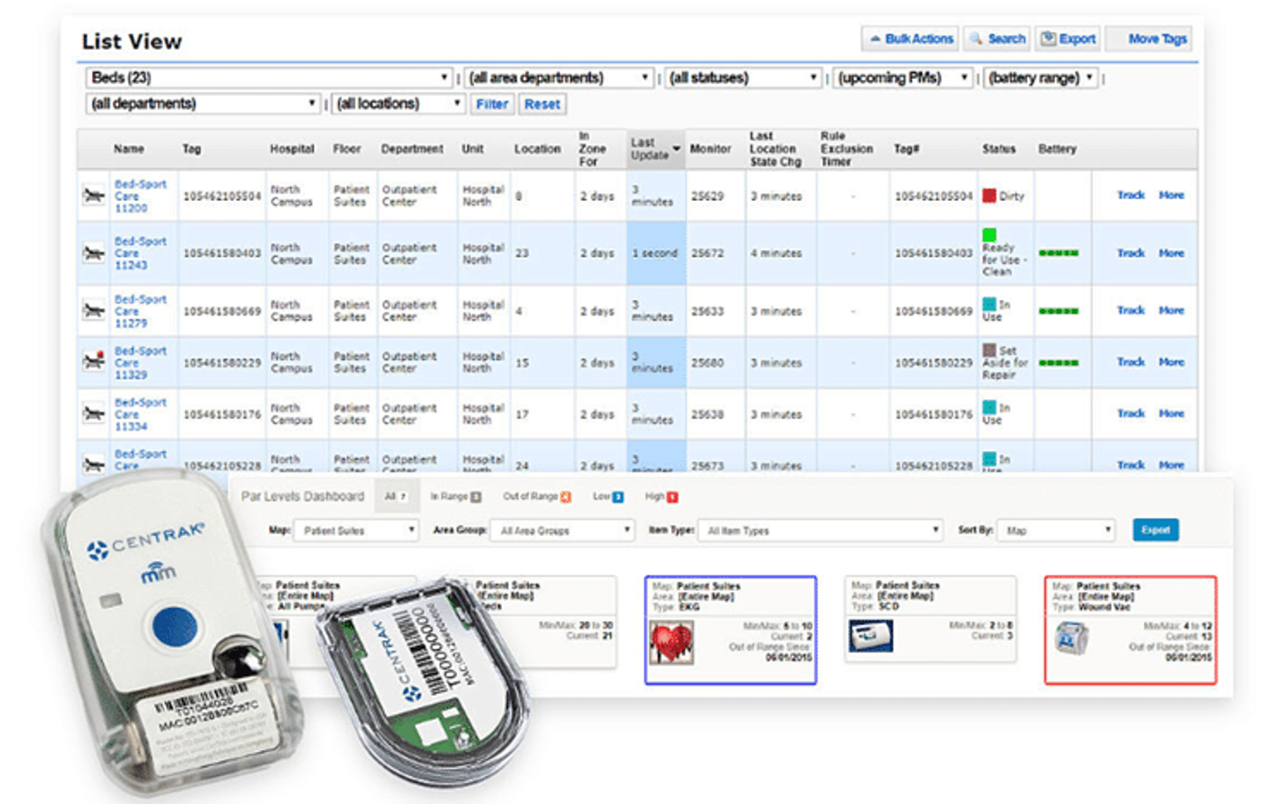
Task: Click the green Ready for Use status square
Action: click(x=990, y=235)
